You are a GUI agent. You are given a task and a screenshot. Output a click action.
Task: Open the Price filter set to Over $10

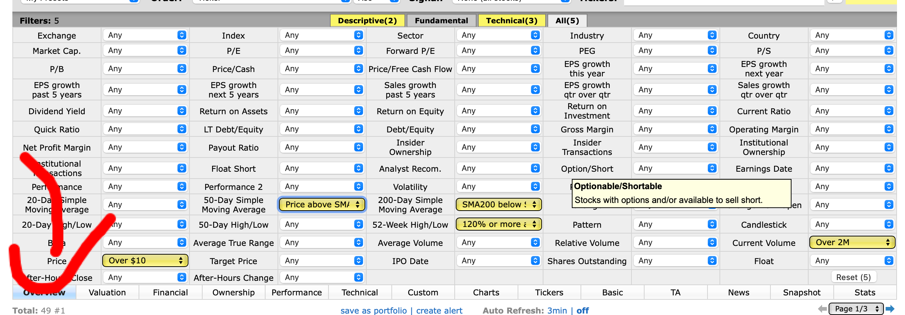point(145,260)
